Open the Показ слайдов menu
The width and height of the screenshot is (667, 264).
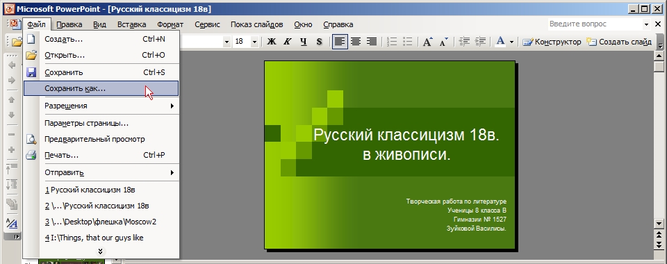(x=256, y=24)
